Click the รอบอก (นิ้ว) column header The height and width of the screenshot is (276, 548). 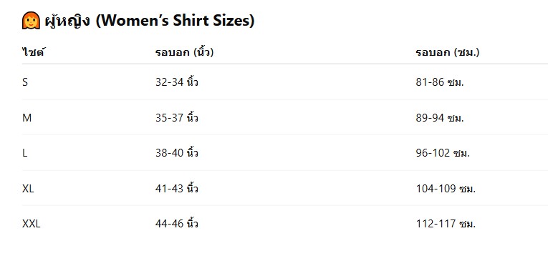pyautogui.click(x=185, y=52)
